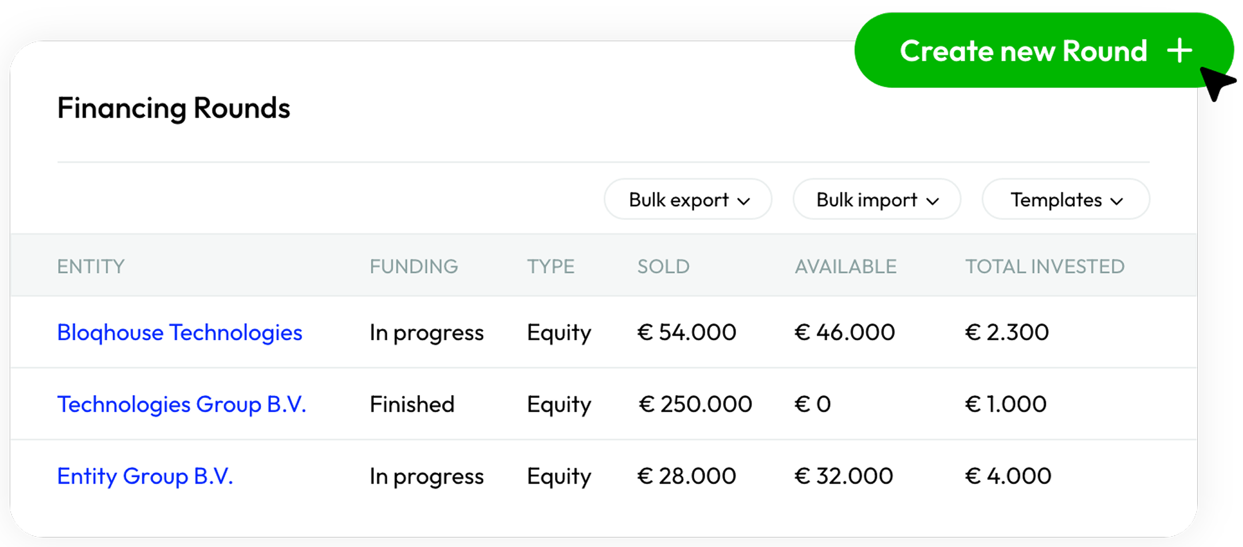Image resolution: width=1243 pixels, height=547 pixels.
Task: Sort by the SOLD column header
Action: 664,267
